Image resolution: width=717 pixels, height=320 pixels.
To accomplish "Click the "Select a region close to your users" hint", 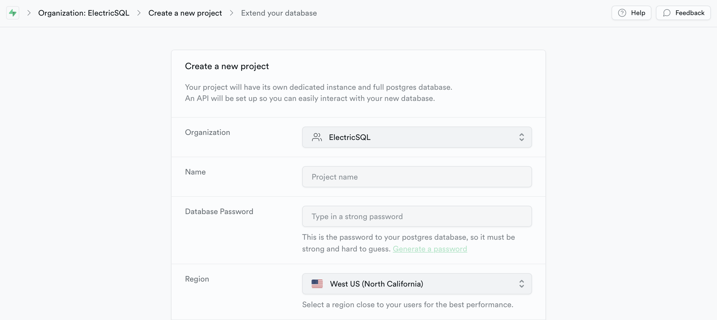I will tap(408, 305).
